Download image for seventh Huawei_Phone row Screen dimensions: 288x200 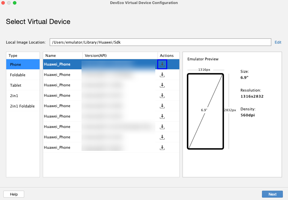(x=162, y=127)
